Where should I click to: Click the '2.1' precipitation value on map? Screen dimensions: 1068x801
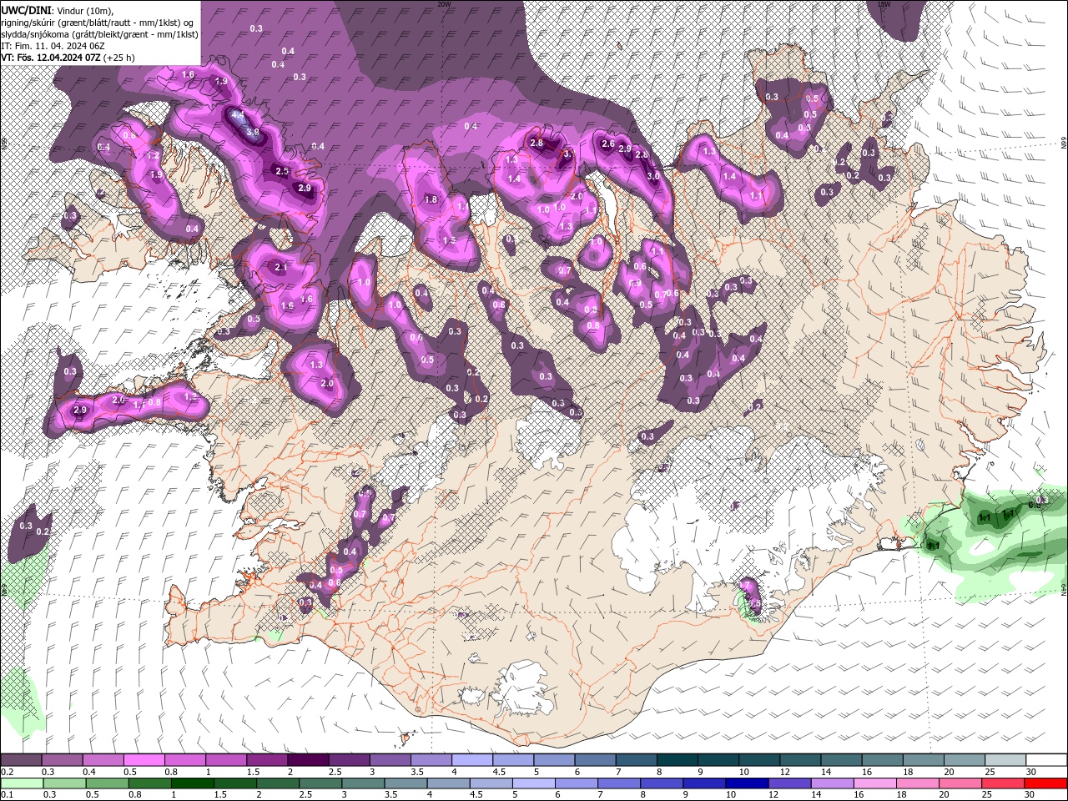point(280,267)
